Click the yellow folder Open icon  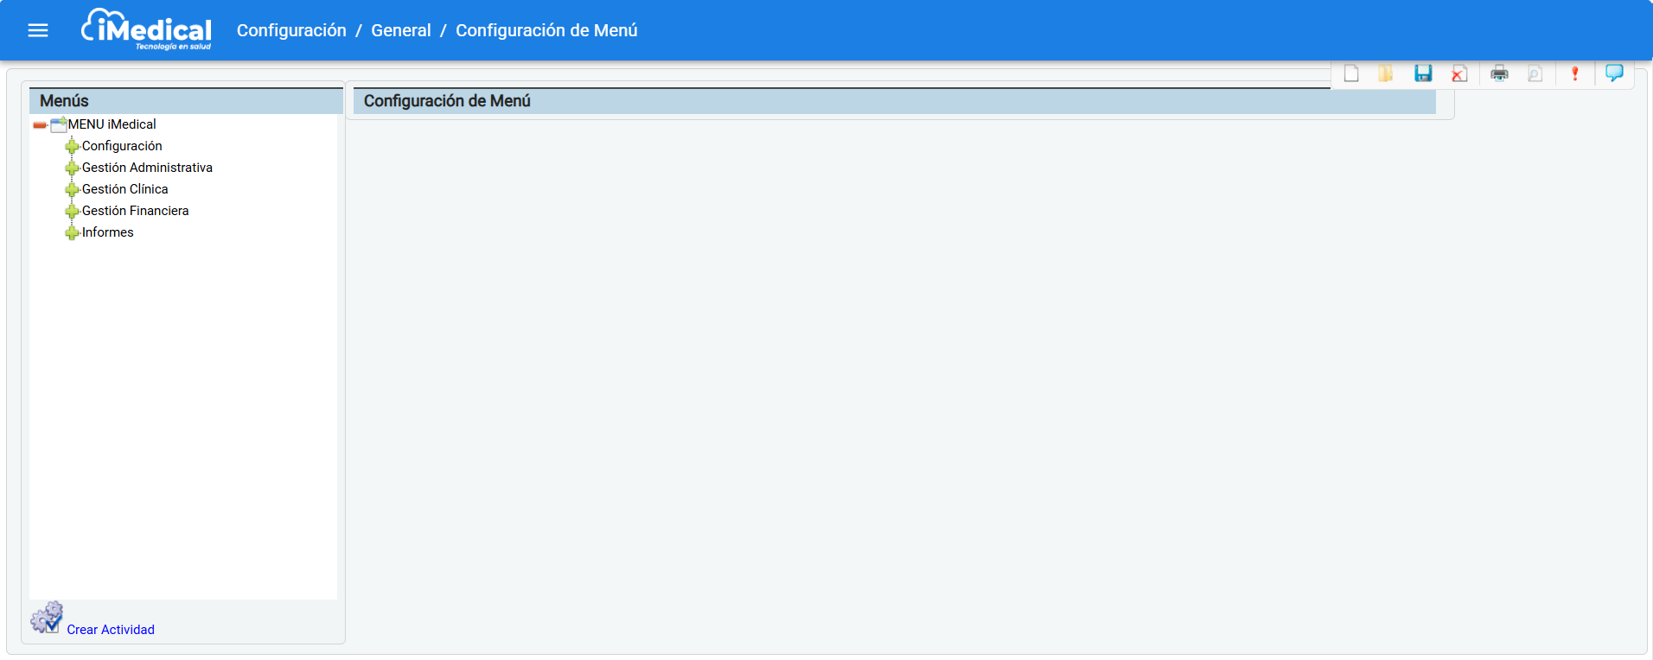(1386, 73)
